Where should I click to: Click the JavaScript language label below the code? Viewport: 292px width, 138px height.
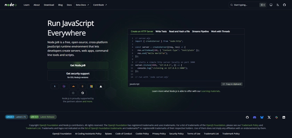[135, 84]
